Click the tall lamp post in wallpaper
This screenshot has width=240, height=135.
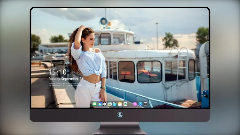point(157,36)
